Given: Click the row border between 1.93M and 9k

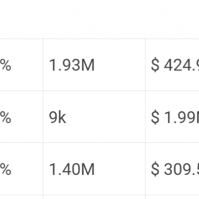Looking at the screenshot, I should point(94,91).
